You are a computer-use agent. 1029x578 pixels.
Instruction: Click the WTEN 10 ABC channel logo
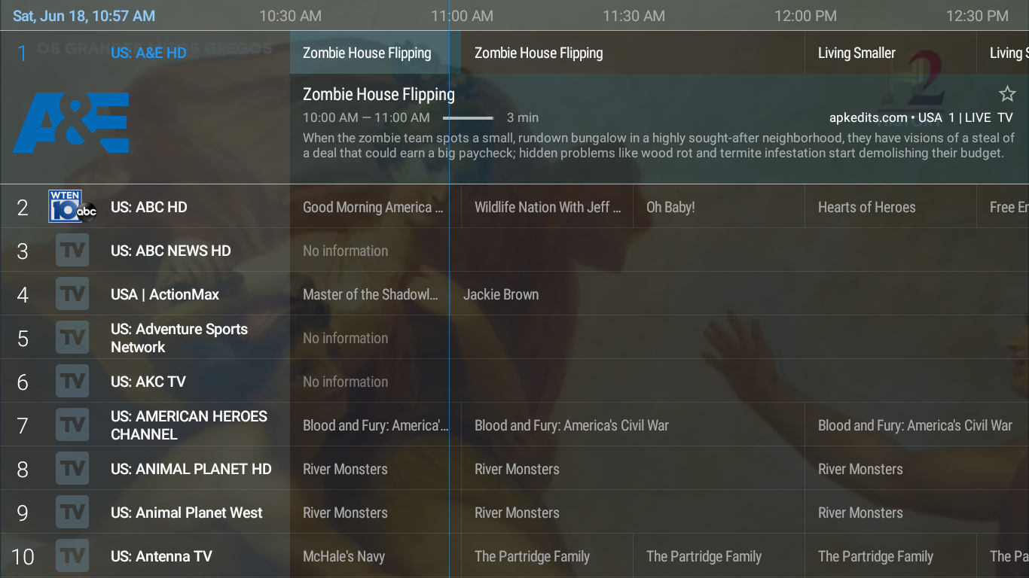pos(72,206)
